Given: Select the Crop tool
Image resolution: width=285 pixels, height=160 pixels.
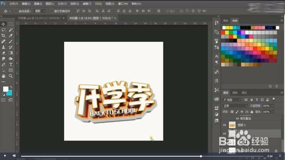Looking at the screenshot, I should click(x=3, y=36).
